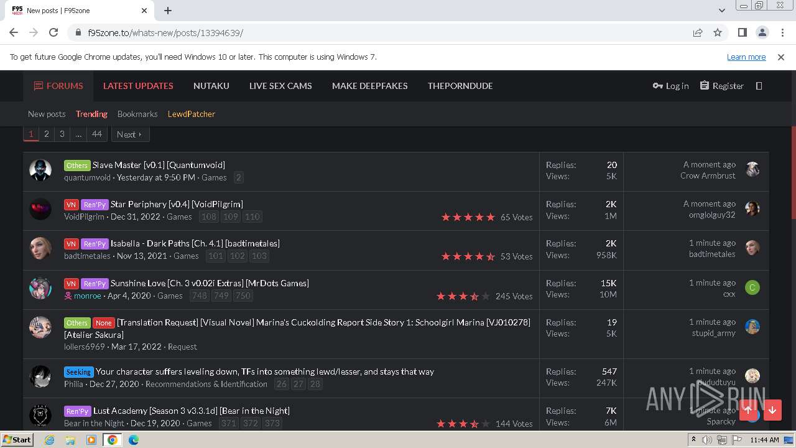The image size is (796, 448).
Task: Select the Trending sub-tab
Action: tap(91, 114)
